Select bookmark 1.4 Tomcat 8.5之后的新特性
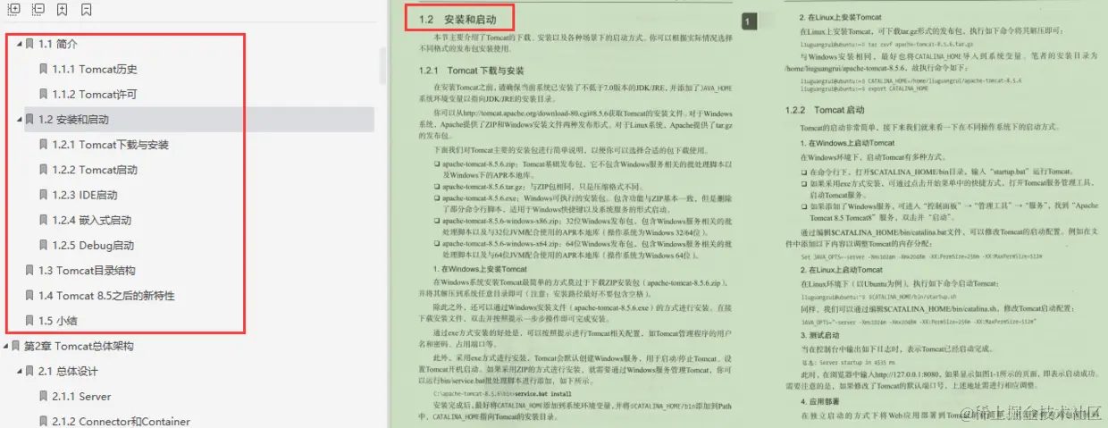 106,296
